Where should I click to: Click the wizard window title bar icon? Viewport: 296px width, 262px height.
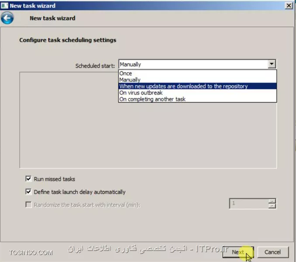pos(4,6)
